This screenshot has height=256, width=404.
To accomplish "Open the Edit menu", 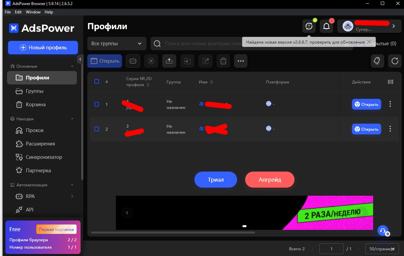I will [18, 12].
